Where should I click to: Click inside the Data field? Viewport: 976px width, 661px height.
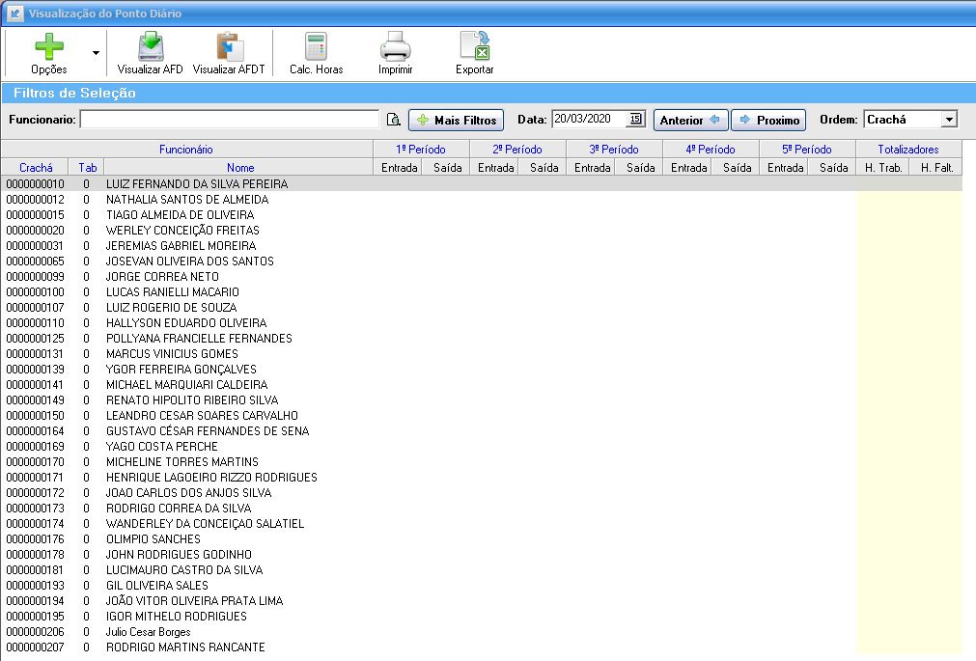(588, 119)
